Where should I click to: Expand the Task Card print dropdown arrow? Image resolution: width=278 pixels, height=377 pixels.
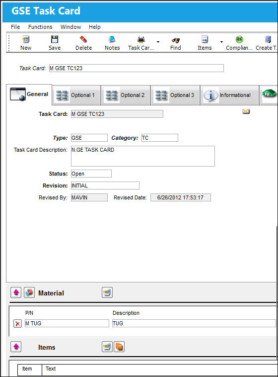158,42
